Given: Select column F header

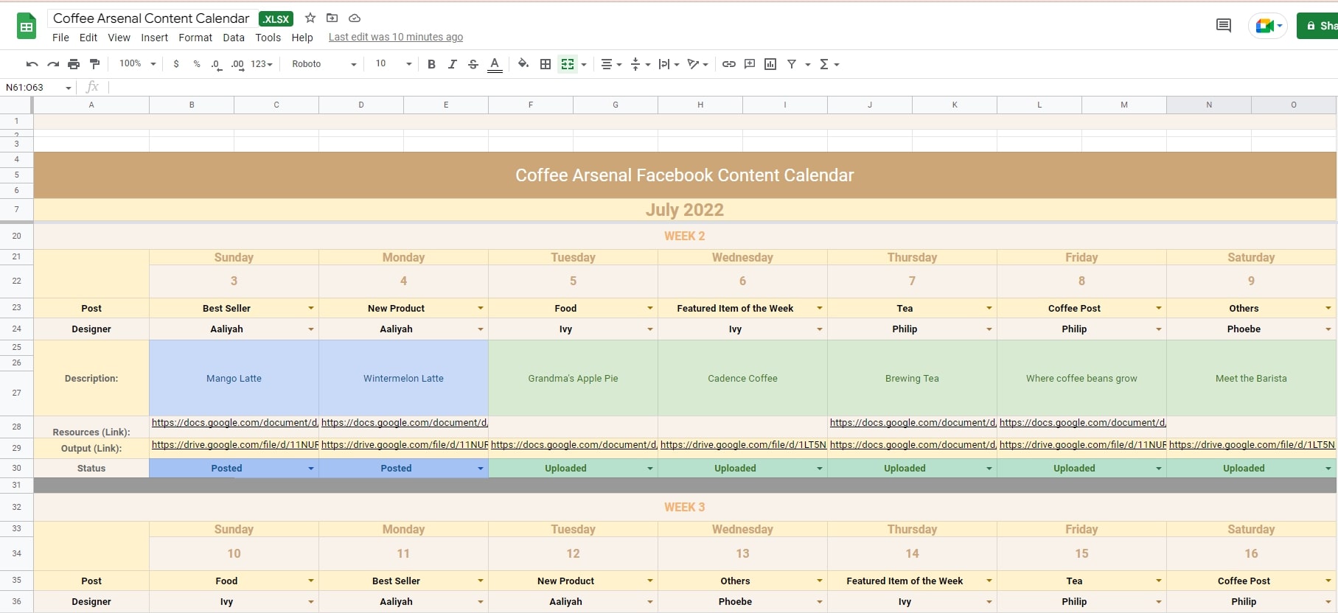Looking at the screenshot, I should pyautogui.click(x=531, y=105).
